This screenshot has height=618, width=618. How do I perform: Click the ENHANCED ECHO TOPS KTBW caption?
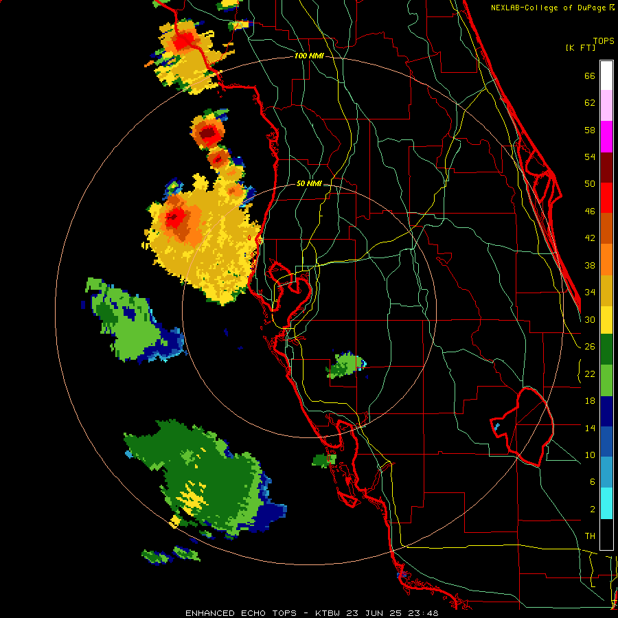pos(312,613)
